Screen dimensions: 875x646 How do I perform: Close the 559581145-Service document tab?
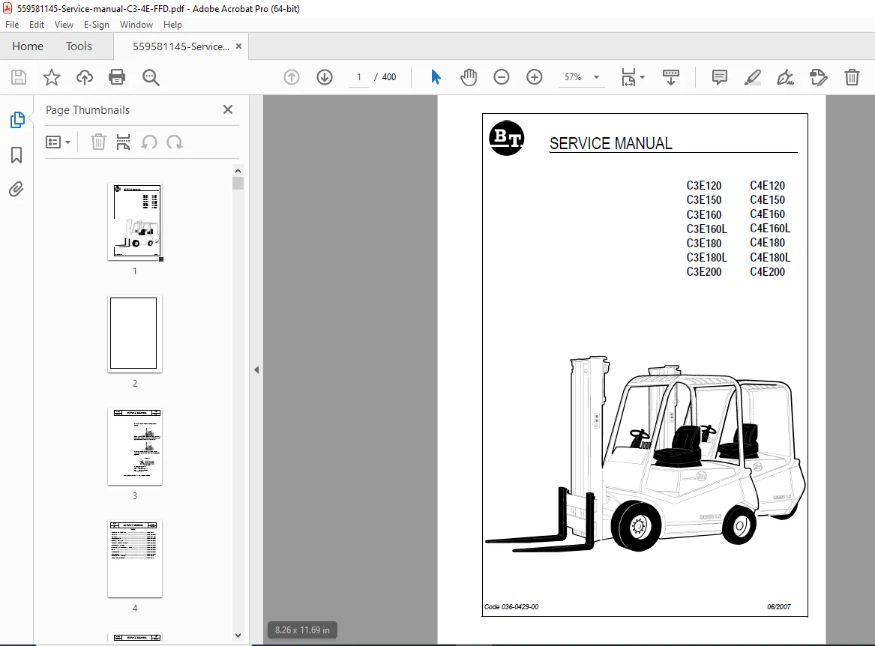click(239, 46)
